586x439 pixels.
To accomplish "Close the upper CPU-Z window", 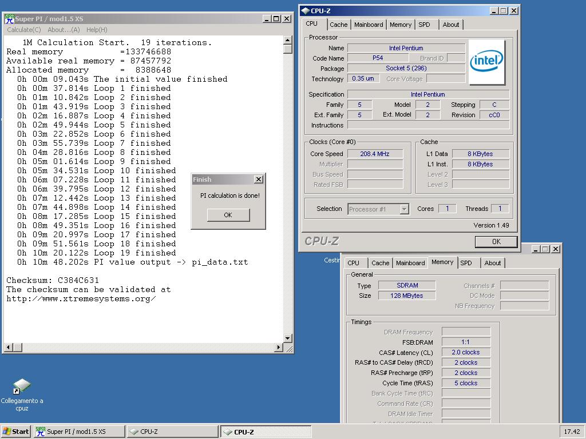I will 514,11.
